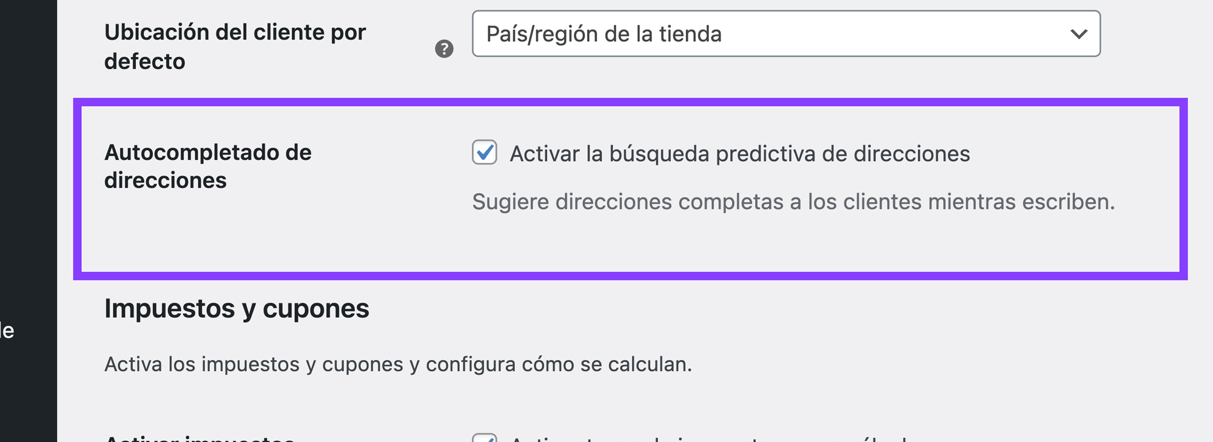This screenshot has height=442, width=1213.
Task: Click the 'Activa los impuestos y cupones' description
Action: [x=398, y=364]
